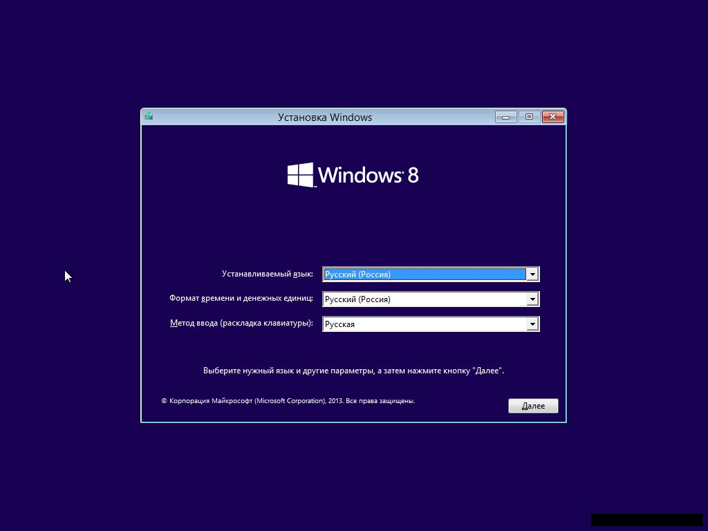Minimize the Установка Windows window
Image resolution: width=708 pixels, height=531 pixels.
coord(506,117)
